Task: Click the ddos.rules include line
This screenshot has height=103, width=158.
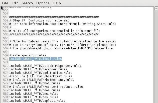Action: 35,90
